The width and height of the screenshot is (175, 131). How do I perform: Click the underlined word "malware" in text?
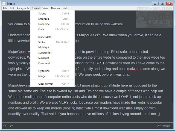(134, 69)
